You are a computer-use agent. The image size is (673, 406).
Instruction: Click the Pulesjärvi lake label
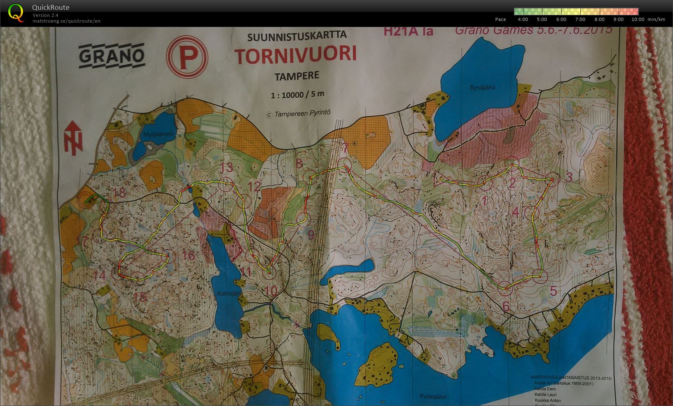pos(433,397)
